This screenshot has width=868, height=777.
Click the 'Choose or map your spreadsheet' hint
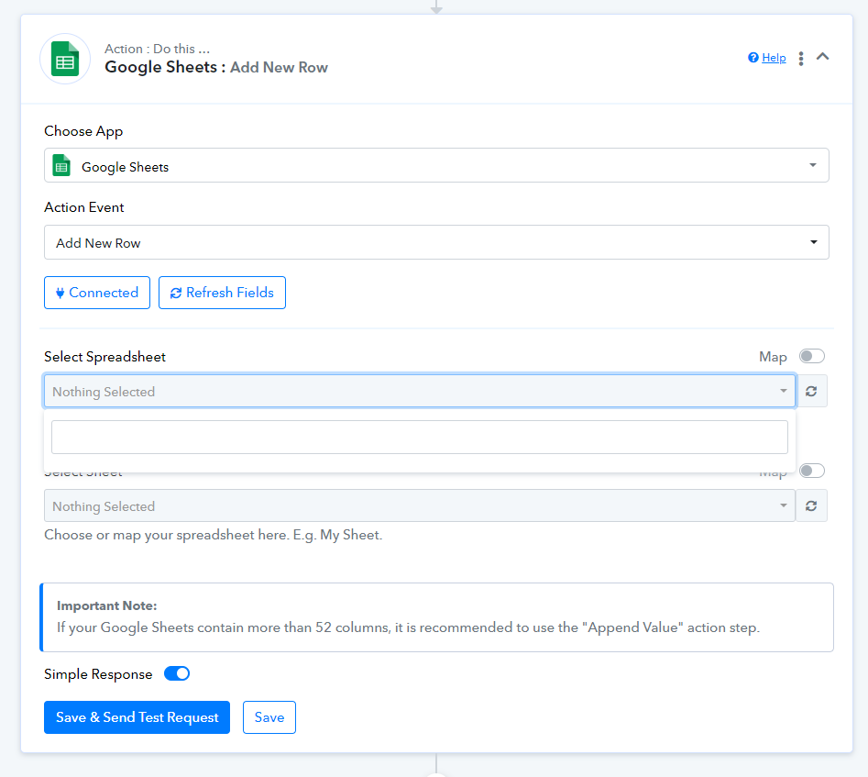coord(214,536)
